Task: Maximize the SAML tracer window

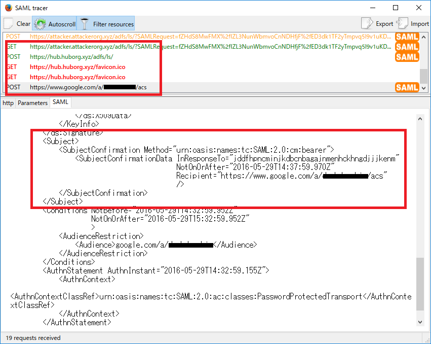Action: point(396,8)
